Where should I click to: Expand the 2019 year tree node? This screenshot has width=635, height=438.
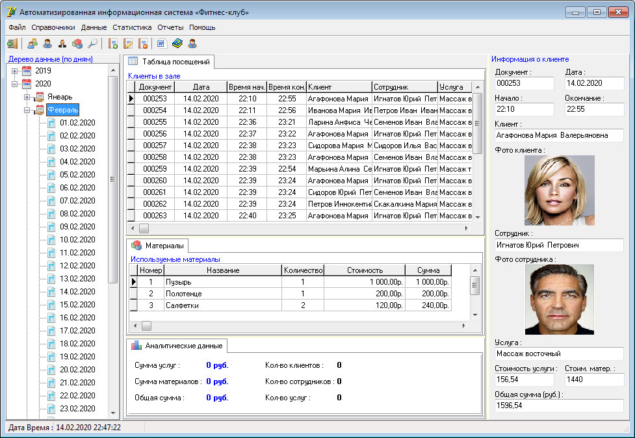15,71
